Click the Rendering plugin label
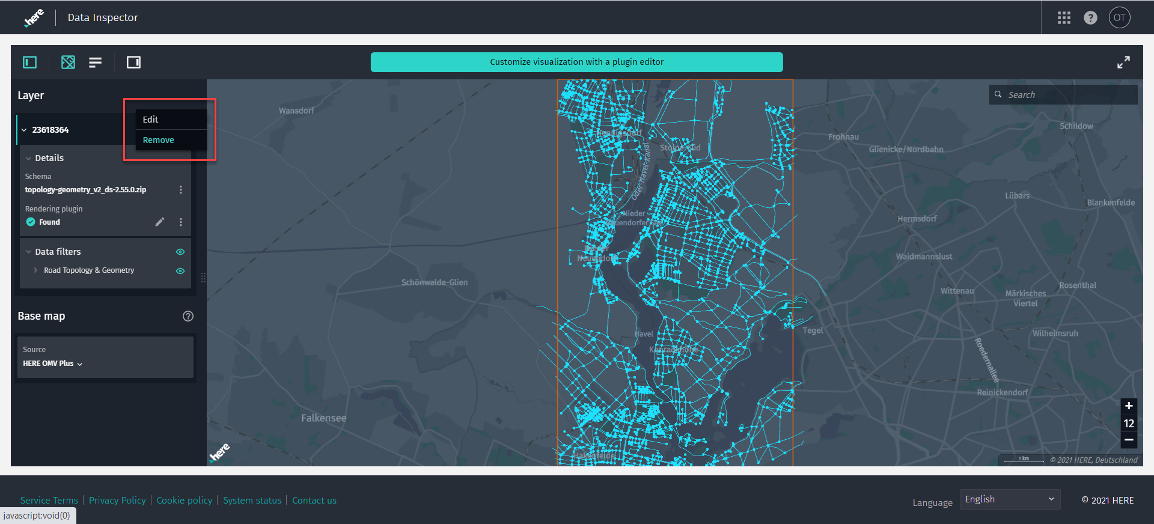The height and width of the screenshot is (524, 1154). (x=53, y=209)
